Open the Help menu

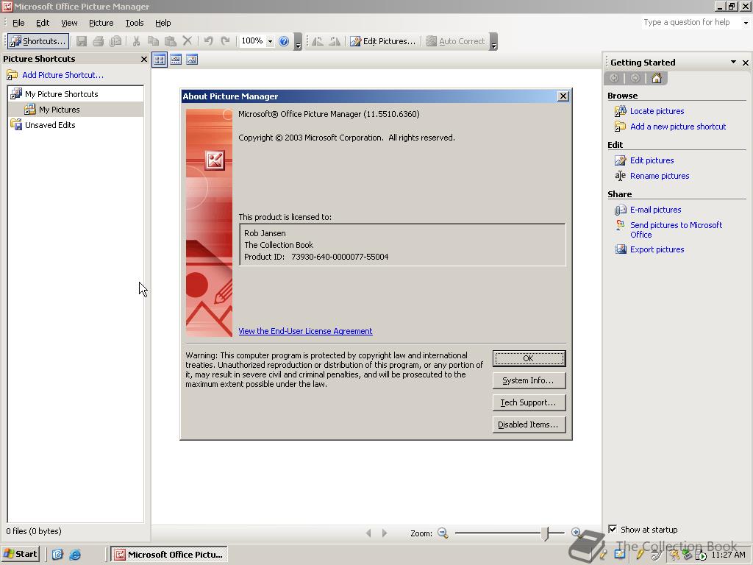click(163, 23)
